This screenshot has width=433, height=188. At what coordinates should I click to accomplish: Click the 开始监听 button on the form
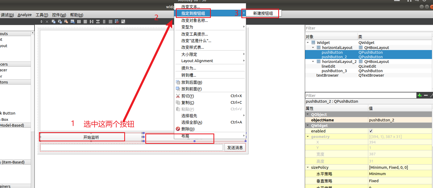coord(91,137)
